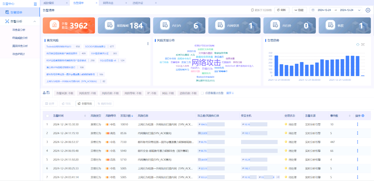Click the 帆软 card icon
The width and height of the screenshot is (374, 181).
[x=331, y=25]
